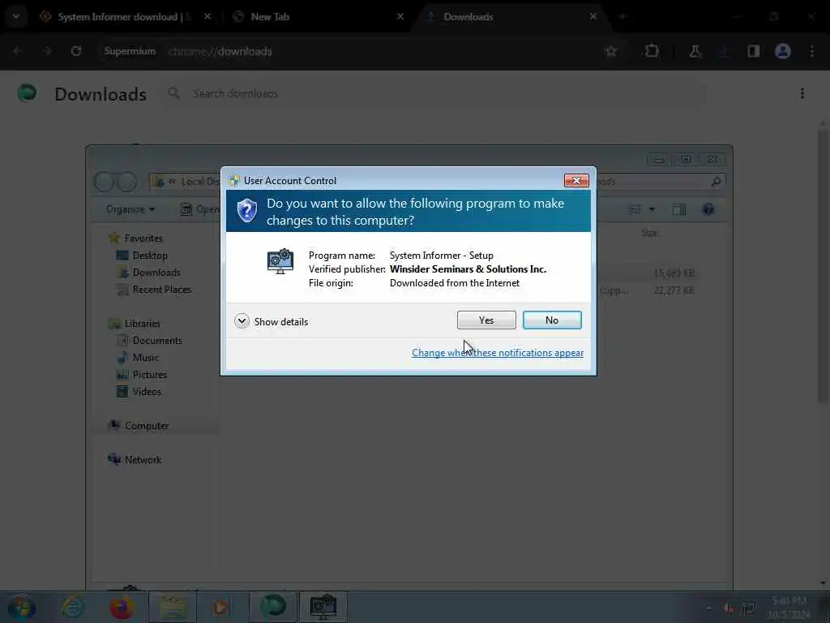Switch to Supermium browser taskbar icon
The width and height of the screenshot is (830, 623).
point(273,607)
